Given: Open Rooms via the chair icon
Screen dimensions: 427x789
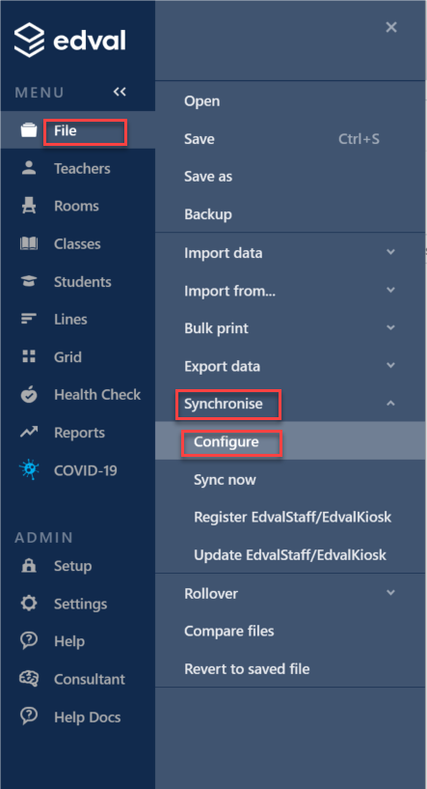Looking at the screenshot, I should coord(29,207).
